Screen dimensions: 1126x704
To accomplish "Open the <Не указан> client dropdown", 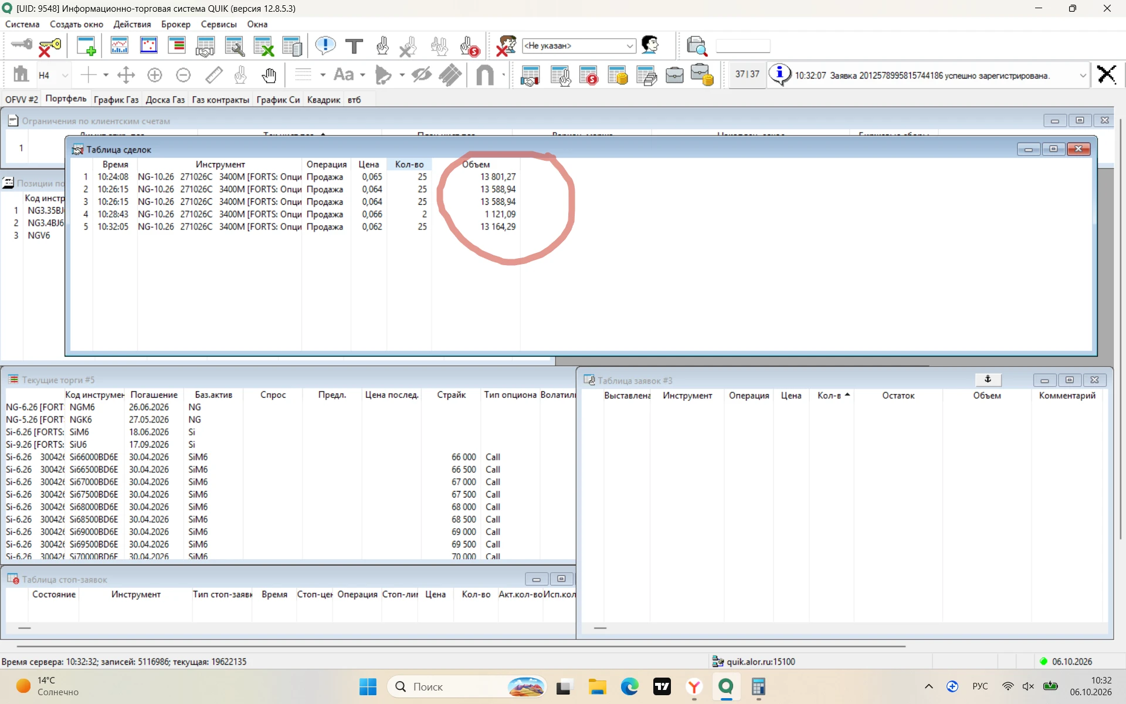I will point(579,46).
